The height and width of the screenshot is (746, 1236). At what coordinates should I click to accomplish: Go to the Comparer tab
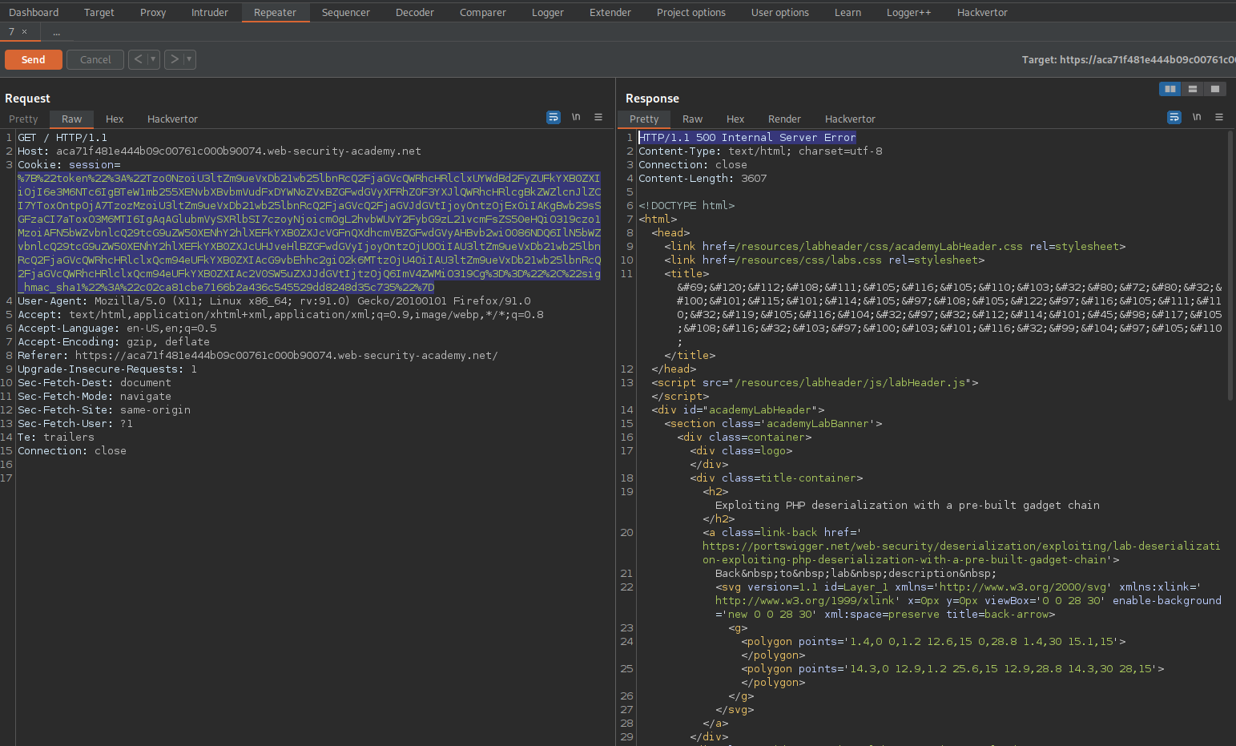[x=483, y=12]
